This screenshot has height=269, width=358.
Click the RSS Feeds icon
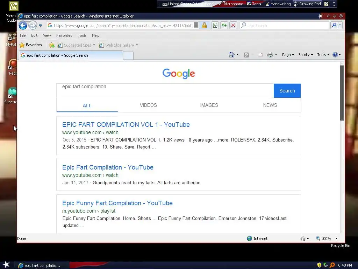pos(246,55)
